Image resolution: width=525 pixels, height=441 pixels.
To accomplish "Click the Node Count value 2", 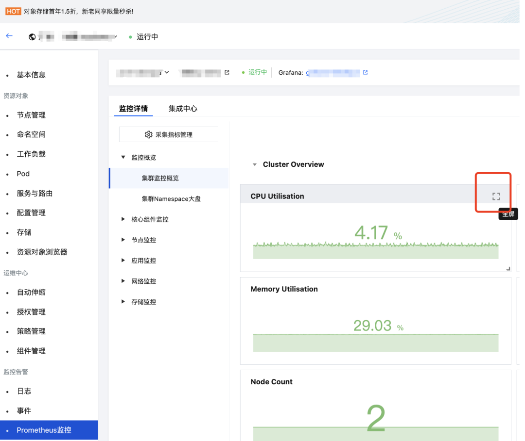I will (376, 418).
